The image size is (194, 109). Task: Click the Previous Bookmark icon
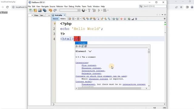102,19
